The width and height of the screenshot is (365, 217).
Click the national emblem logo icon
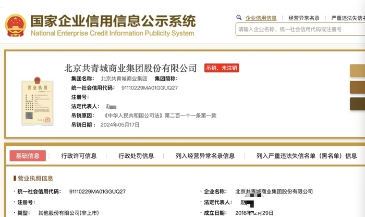[x=15, y=25]
